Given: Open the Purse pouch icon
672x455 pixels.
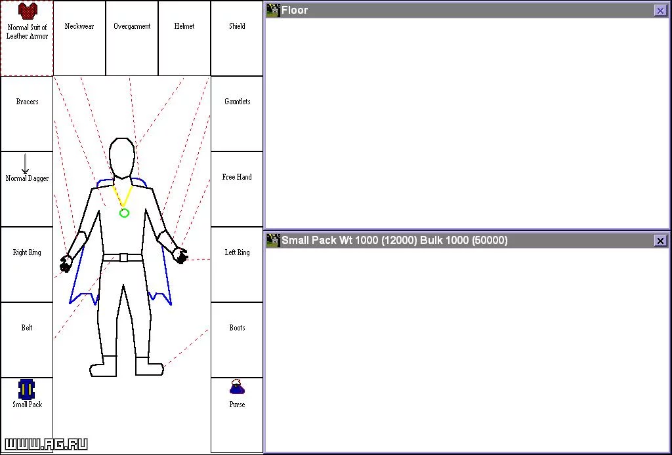Looking at the screenshot, I should tap(237, 387).
